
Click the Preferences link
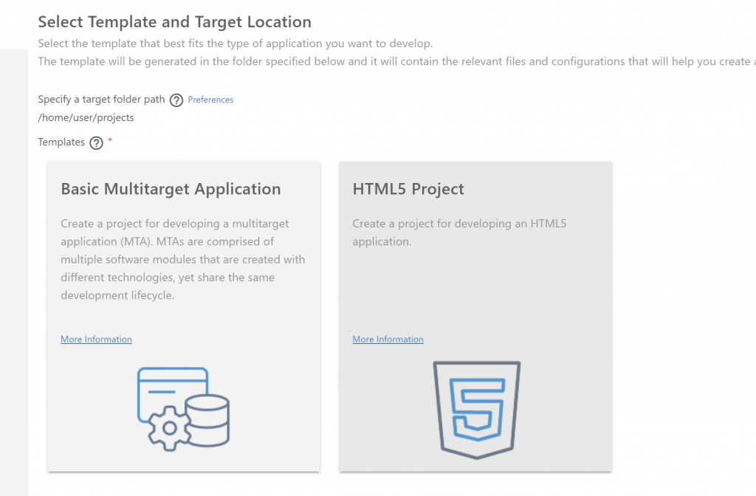point(210,100)
